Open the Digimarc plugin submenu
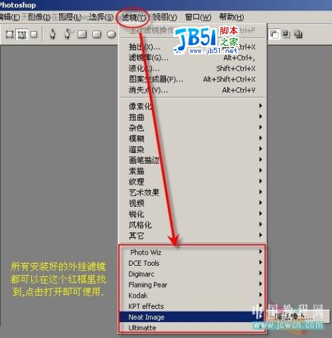This screenshot has height=338, width=332. (x=192, y=274)
